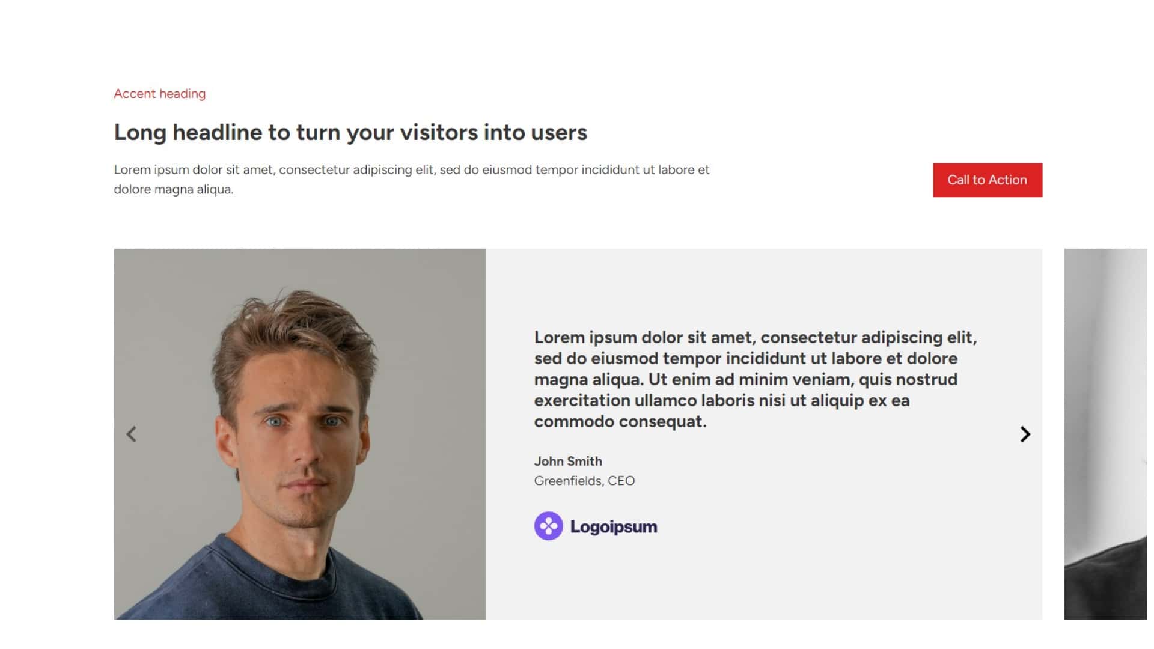The image size is (1154, 649).
Task: Click the John Smith author name
Action: tap(568, 462)
